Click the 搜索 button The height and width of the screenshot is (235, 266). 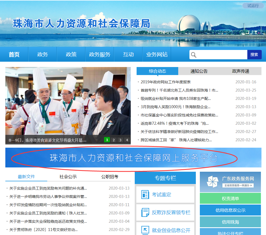click(254, 54)
